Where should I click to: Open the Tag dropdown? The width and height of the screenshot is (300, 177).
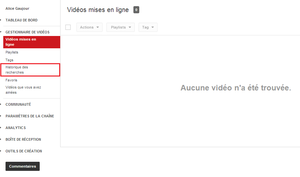(x=148, y=27)
